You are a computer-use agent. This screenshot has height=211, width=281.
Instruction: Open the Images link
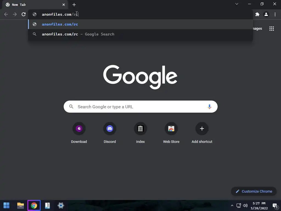coord(257,29)
